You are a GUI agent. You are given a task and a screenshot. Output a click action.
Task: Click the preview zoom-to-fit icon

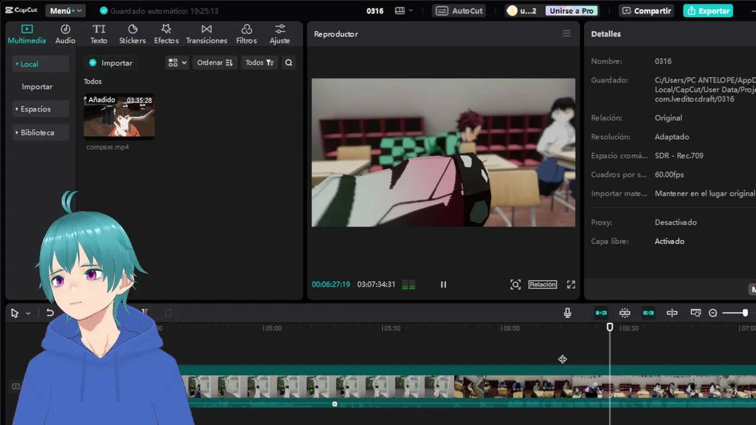click(x=516, y=285)
